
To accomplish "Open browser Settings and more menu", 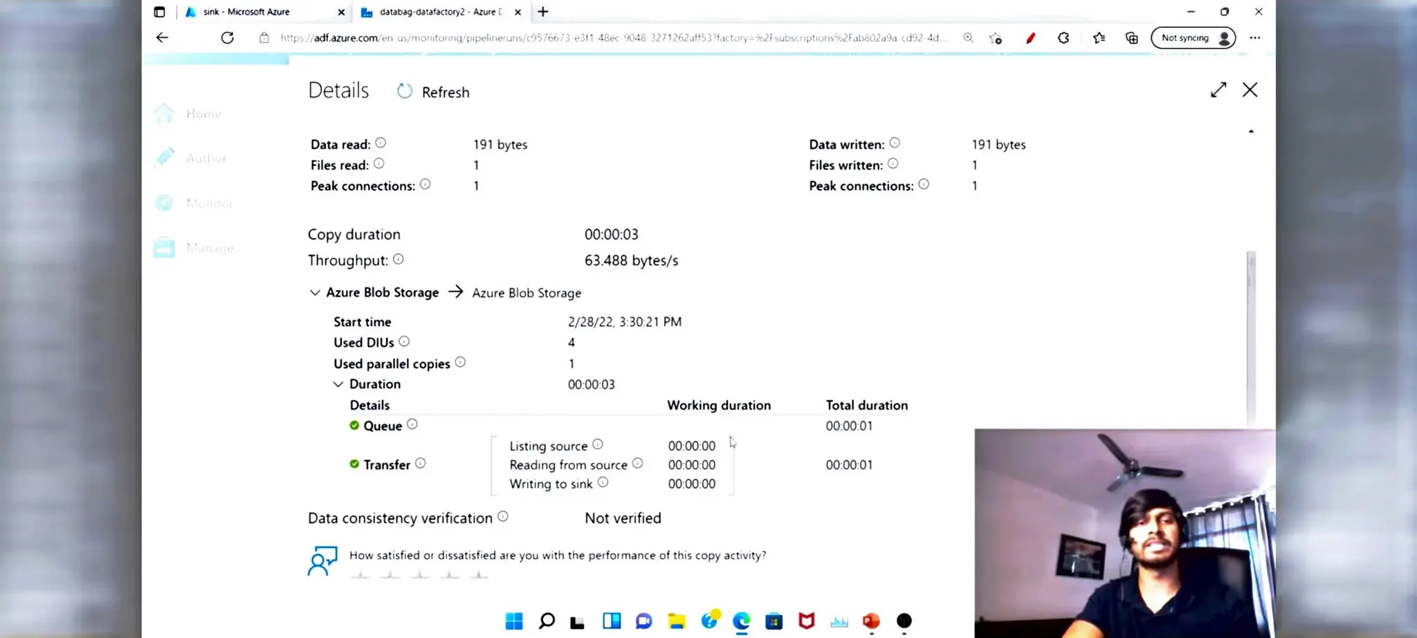I will [1255, 38].
